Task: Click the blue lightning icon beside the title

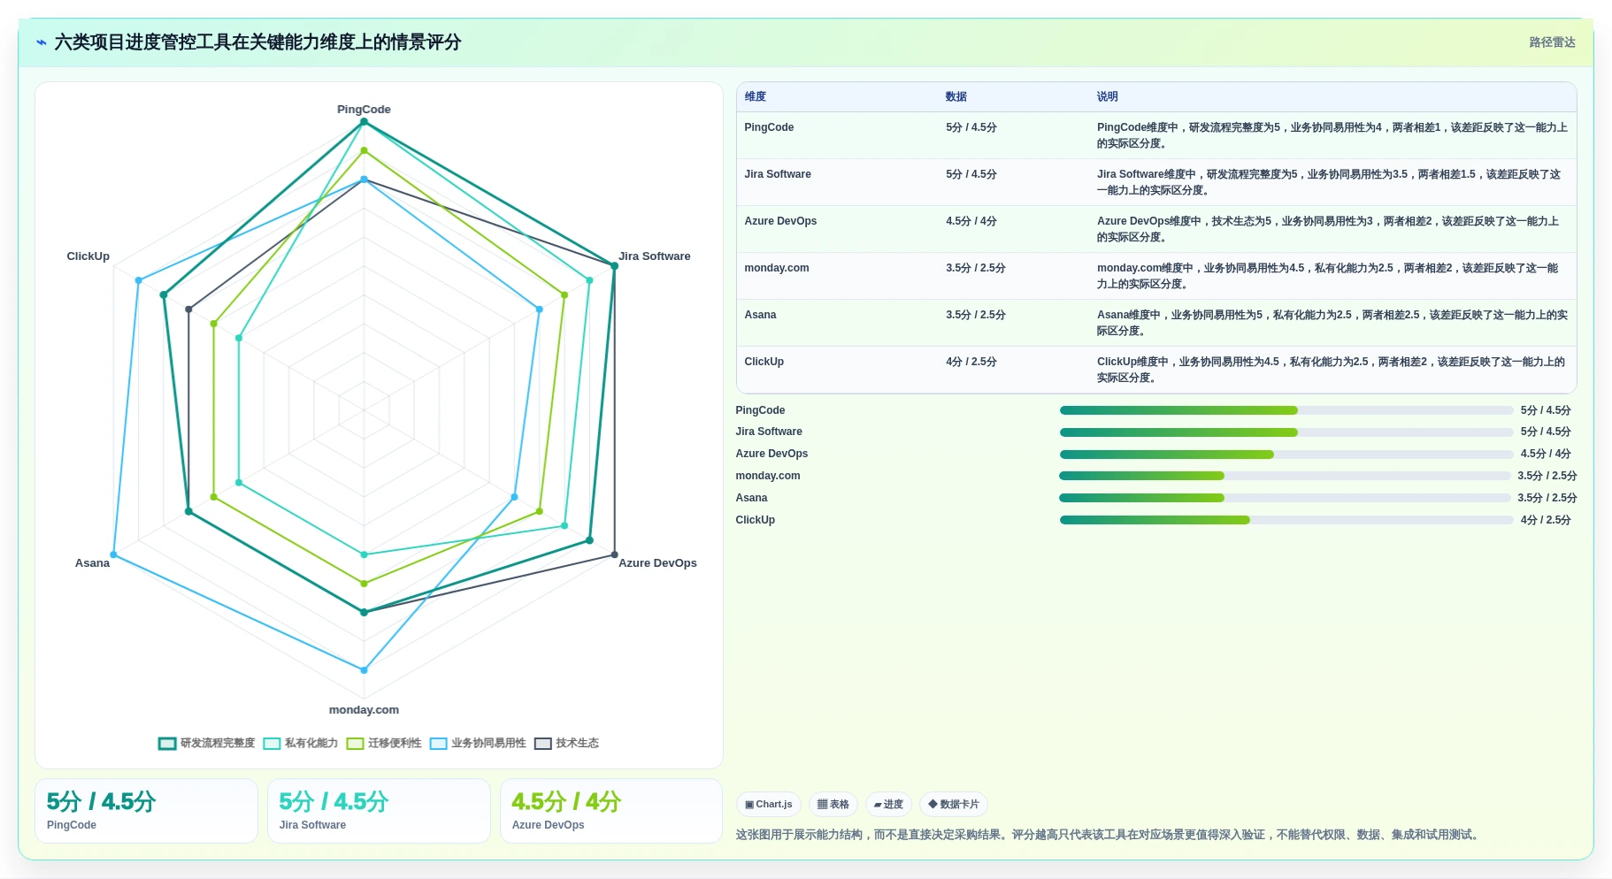Action: tap(42, 42)
